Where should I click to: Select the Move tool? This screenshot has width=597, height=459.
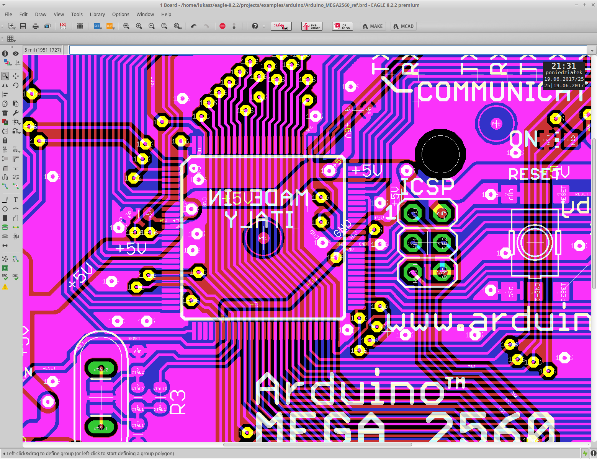pyautogui.click(x=16, y=76)
